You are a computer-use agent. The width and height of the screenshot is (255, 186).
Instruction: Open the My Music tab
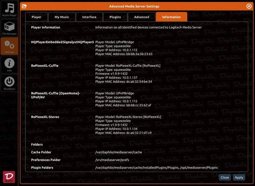pos(62,17)
